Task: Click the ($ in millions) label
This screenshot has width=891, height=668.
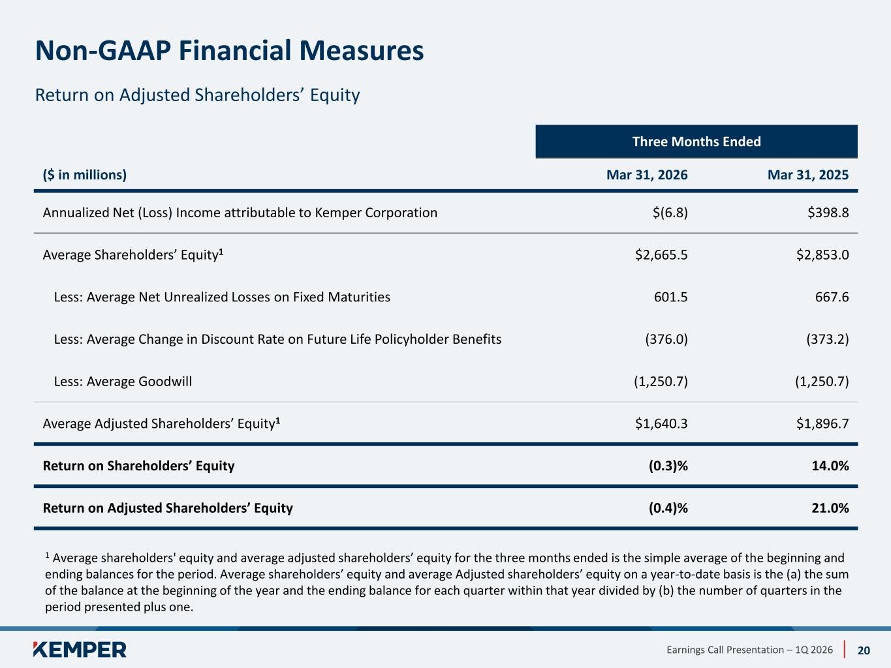Action: [85, 175]
